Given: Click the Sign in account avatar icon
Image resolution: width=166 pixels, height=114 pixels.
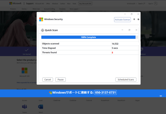Looking at the screenshot, I should [156, 4].
